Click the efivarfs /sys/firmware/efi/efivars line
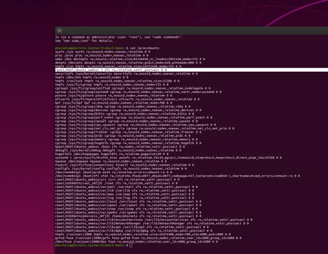The image size is (328, 254). click(127, 99)
